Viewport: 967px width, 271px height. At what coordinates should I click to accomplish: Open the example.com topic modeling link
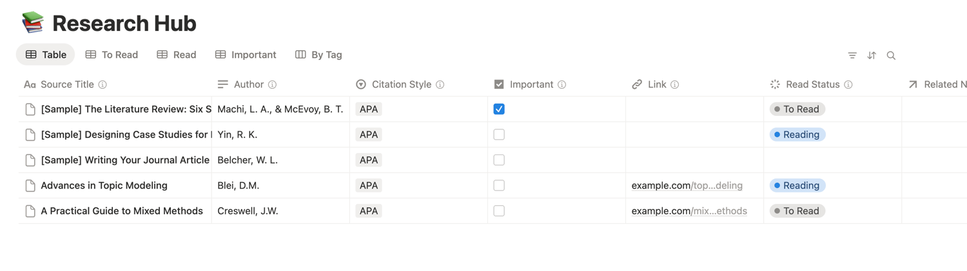687,185
